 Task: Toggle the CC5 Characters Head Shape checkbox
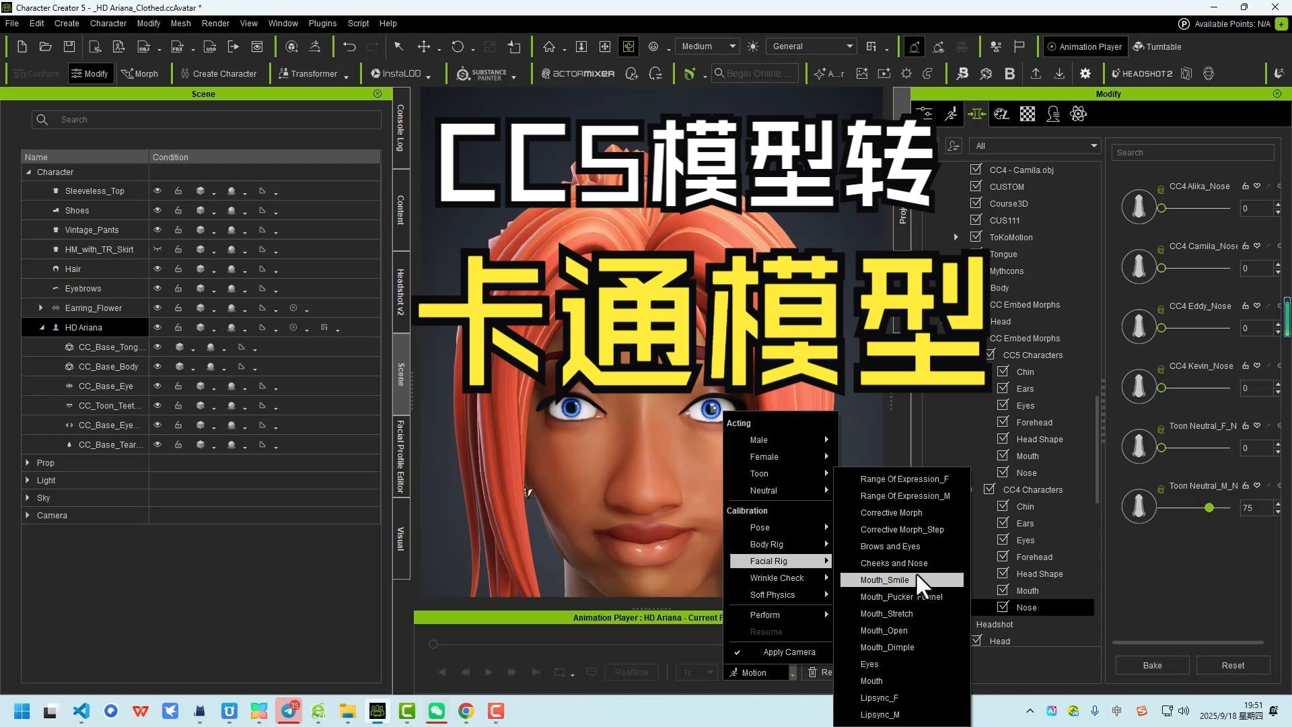(x=1003, y=438)
